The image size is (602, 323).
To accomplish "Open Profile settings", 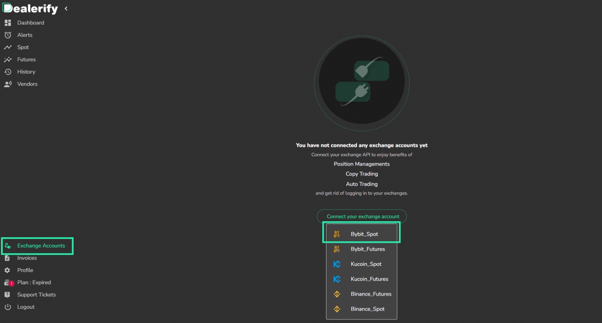I will [25, 270].
